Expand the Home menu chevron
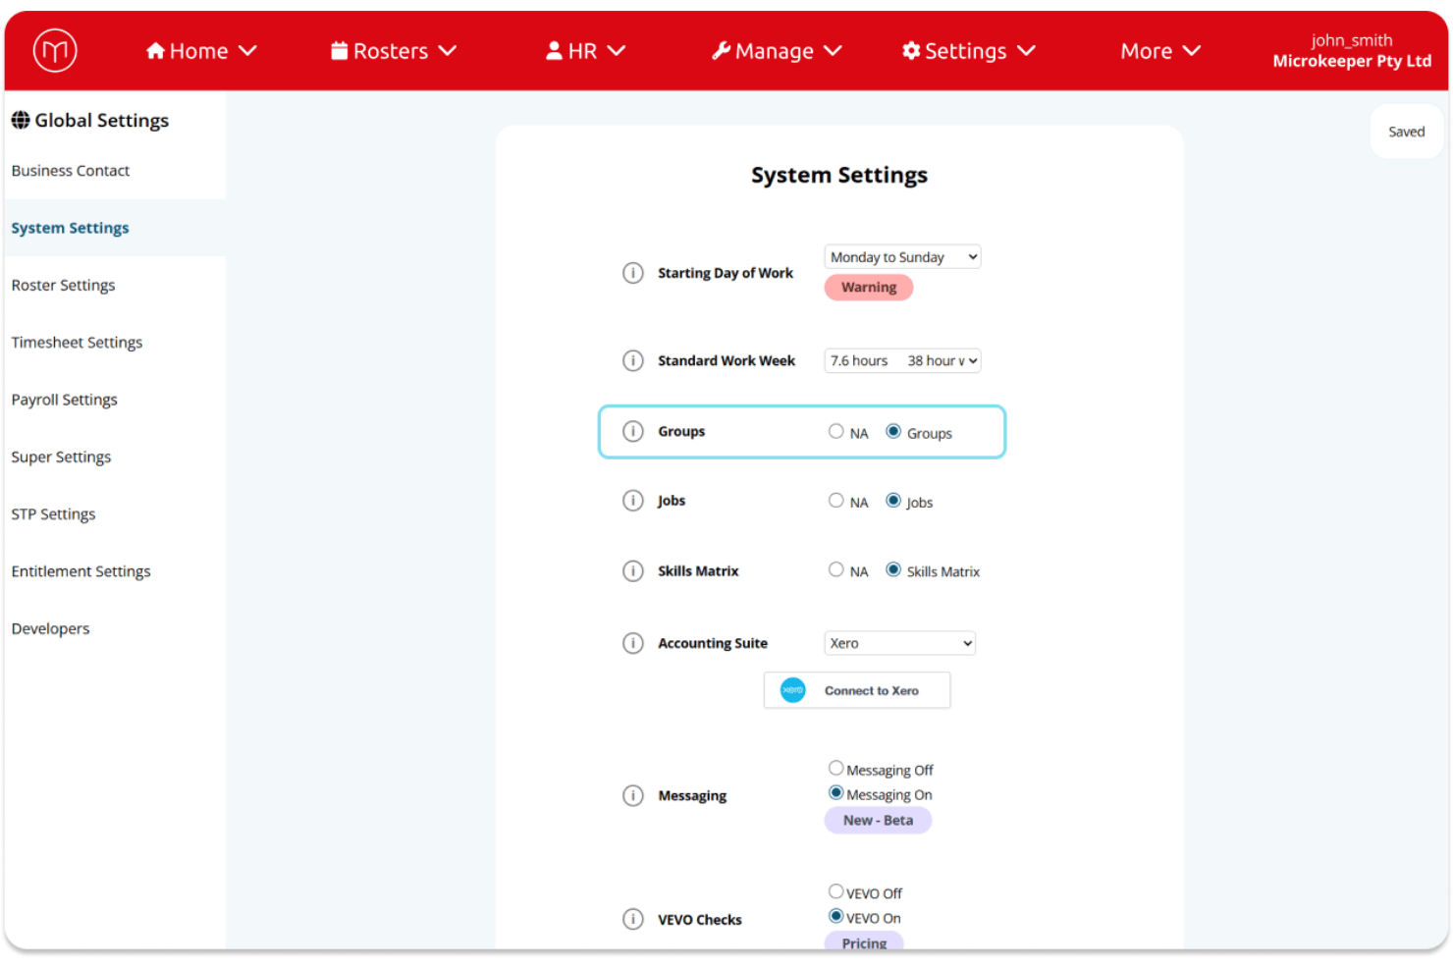Viewport: 1453px width, 969px height. coord(247,51)
